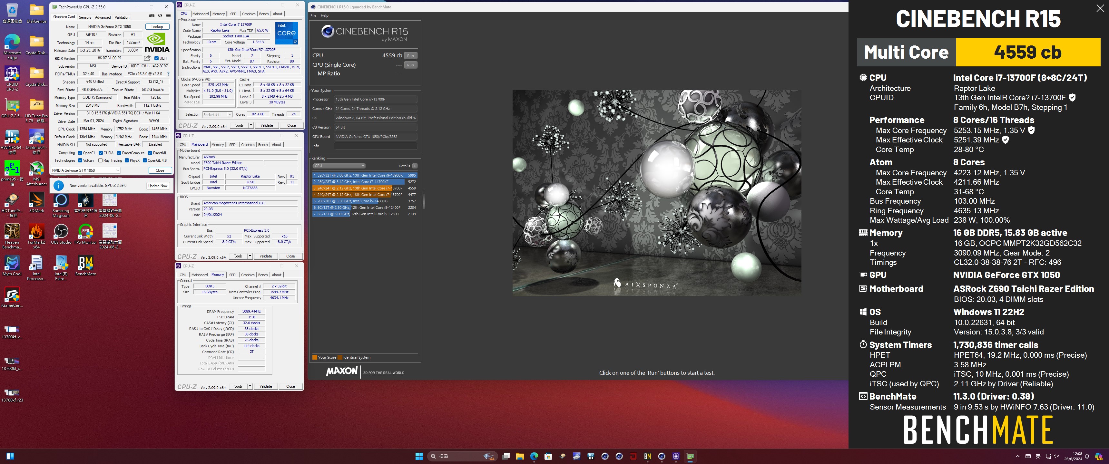1109x464 pixels.
Task: Take a GPU-Z screenshot with camera icon
Action: 152,15
